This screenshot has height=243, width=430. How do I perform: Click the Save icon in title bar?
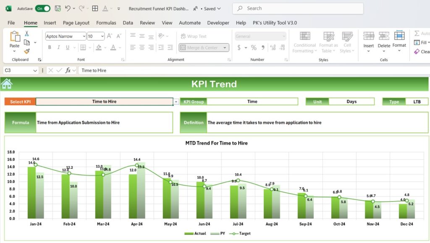pyautogui.click(x=58, y=8)
